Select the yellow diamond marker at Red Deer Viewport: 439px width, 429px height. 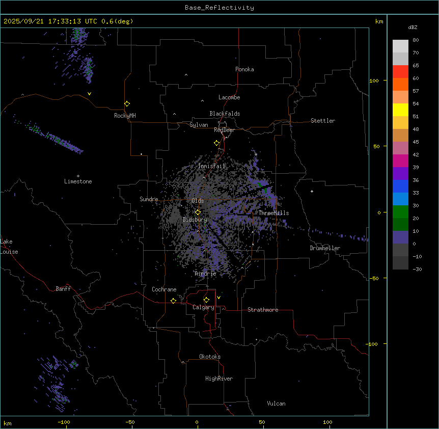(216, 143)
